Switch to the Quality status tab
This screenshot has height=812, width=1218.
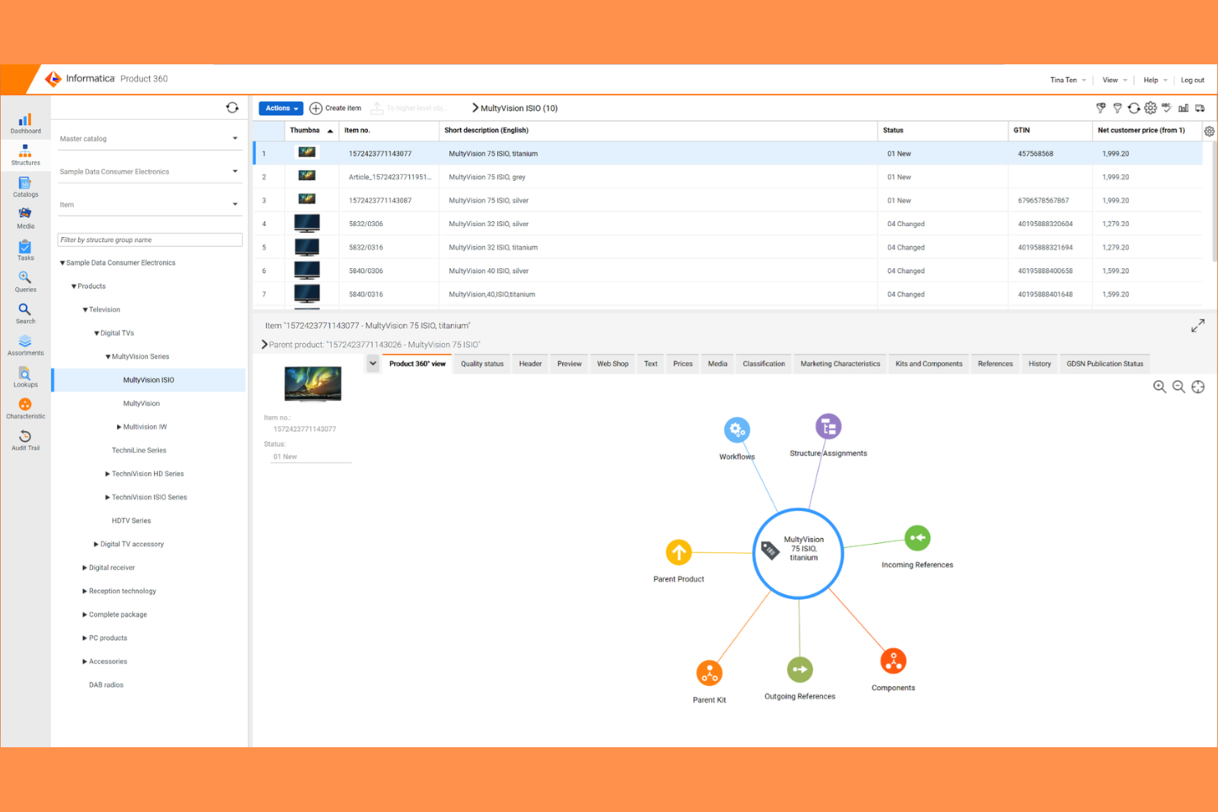[482, 364]
